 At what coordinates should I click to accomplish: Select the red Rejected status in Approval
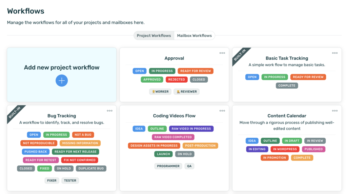[x=177, y=80]
